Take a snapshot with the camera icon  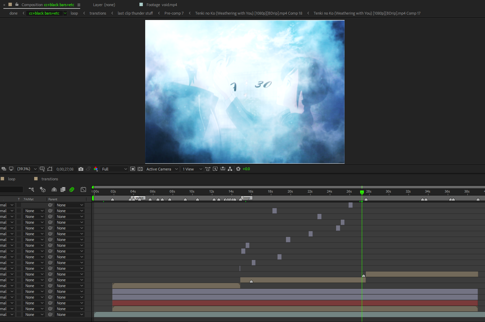[x=81, y=169]
